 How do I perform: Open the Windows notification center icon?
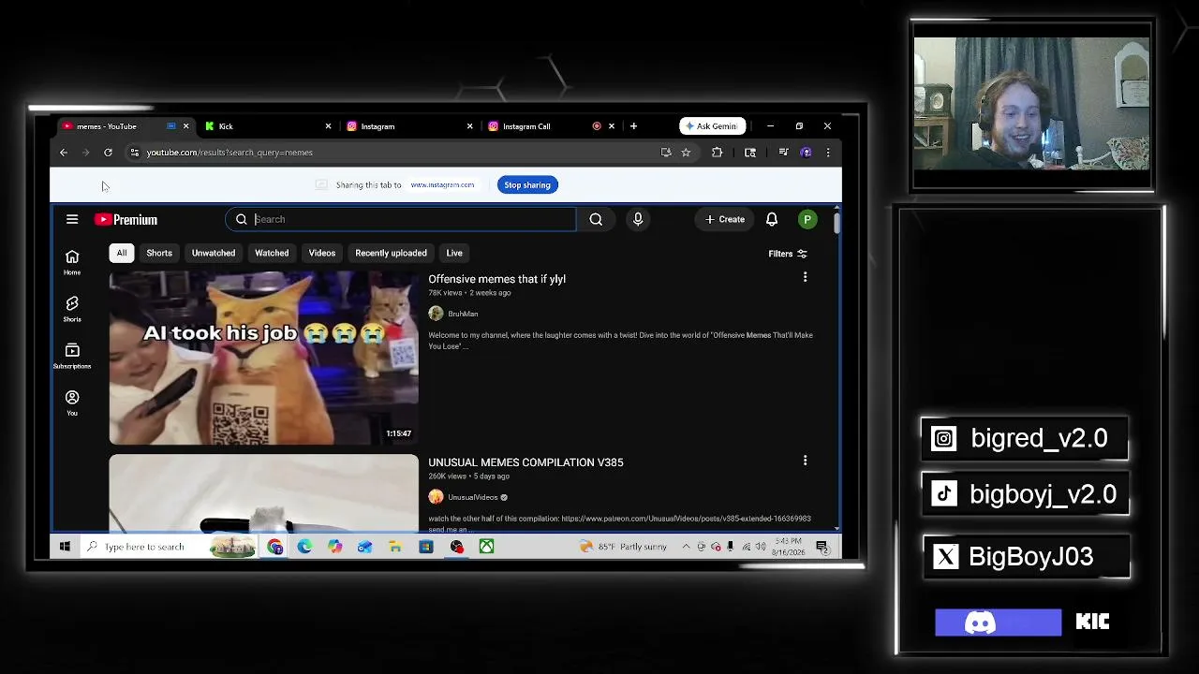pyautogui.click(x=822, y=547)
